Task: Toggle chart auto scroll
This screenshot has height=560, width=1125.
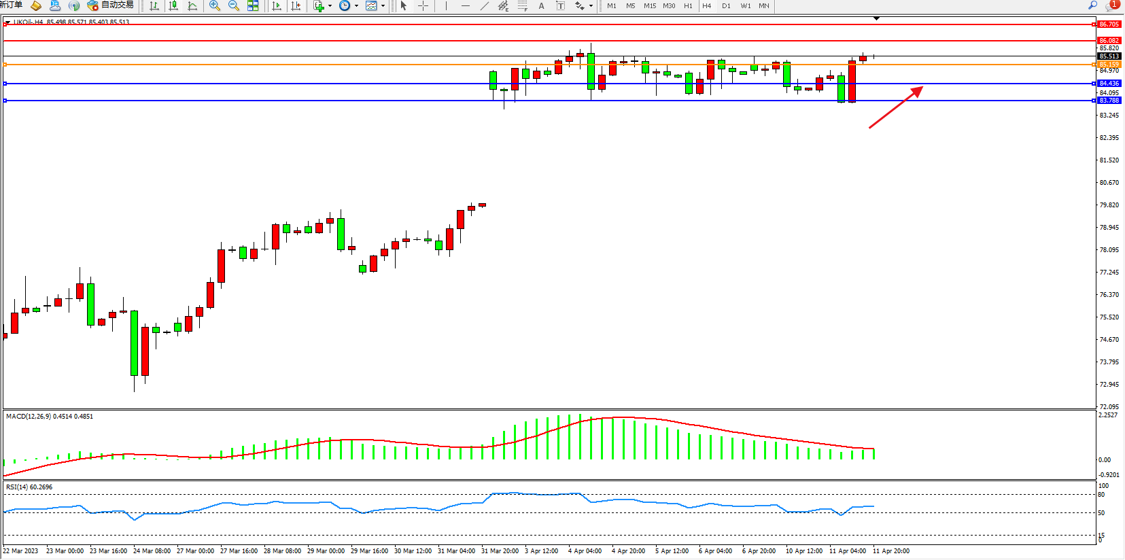Action: (277, 6)
